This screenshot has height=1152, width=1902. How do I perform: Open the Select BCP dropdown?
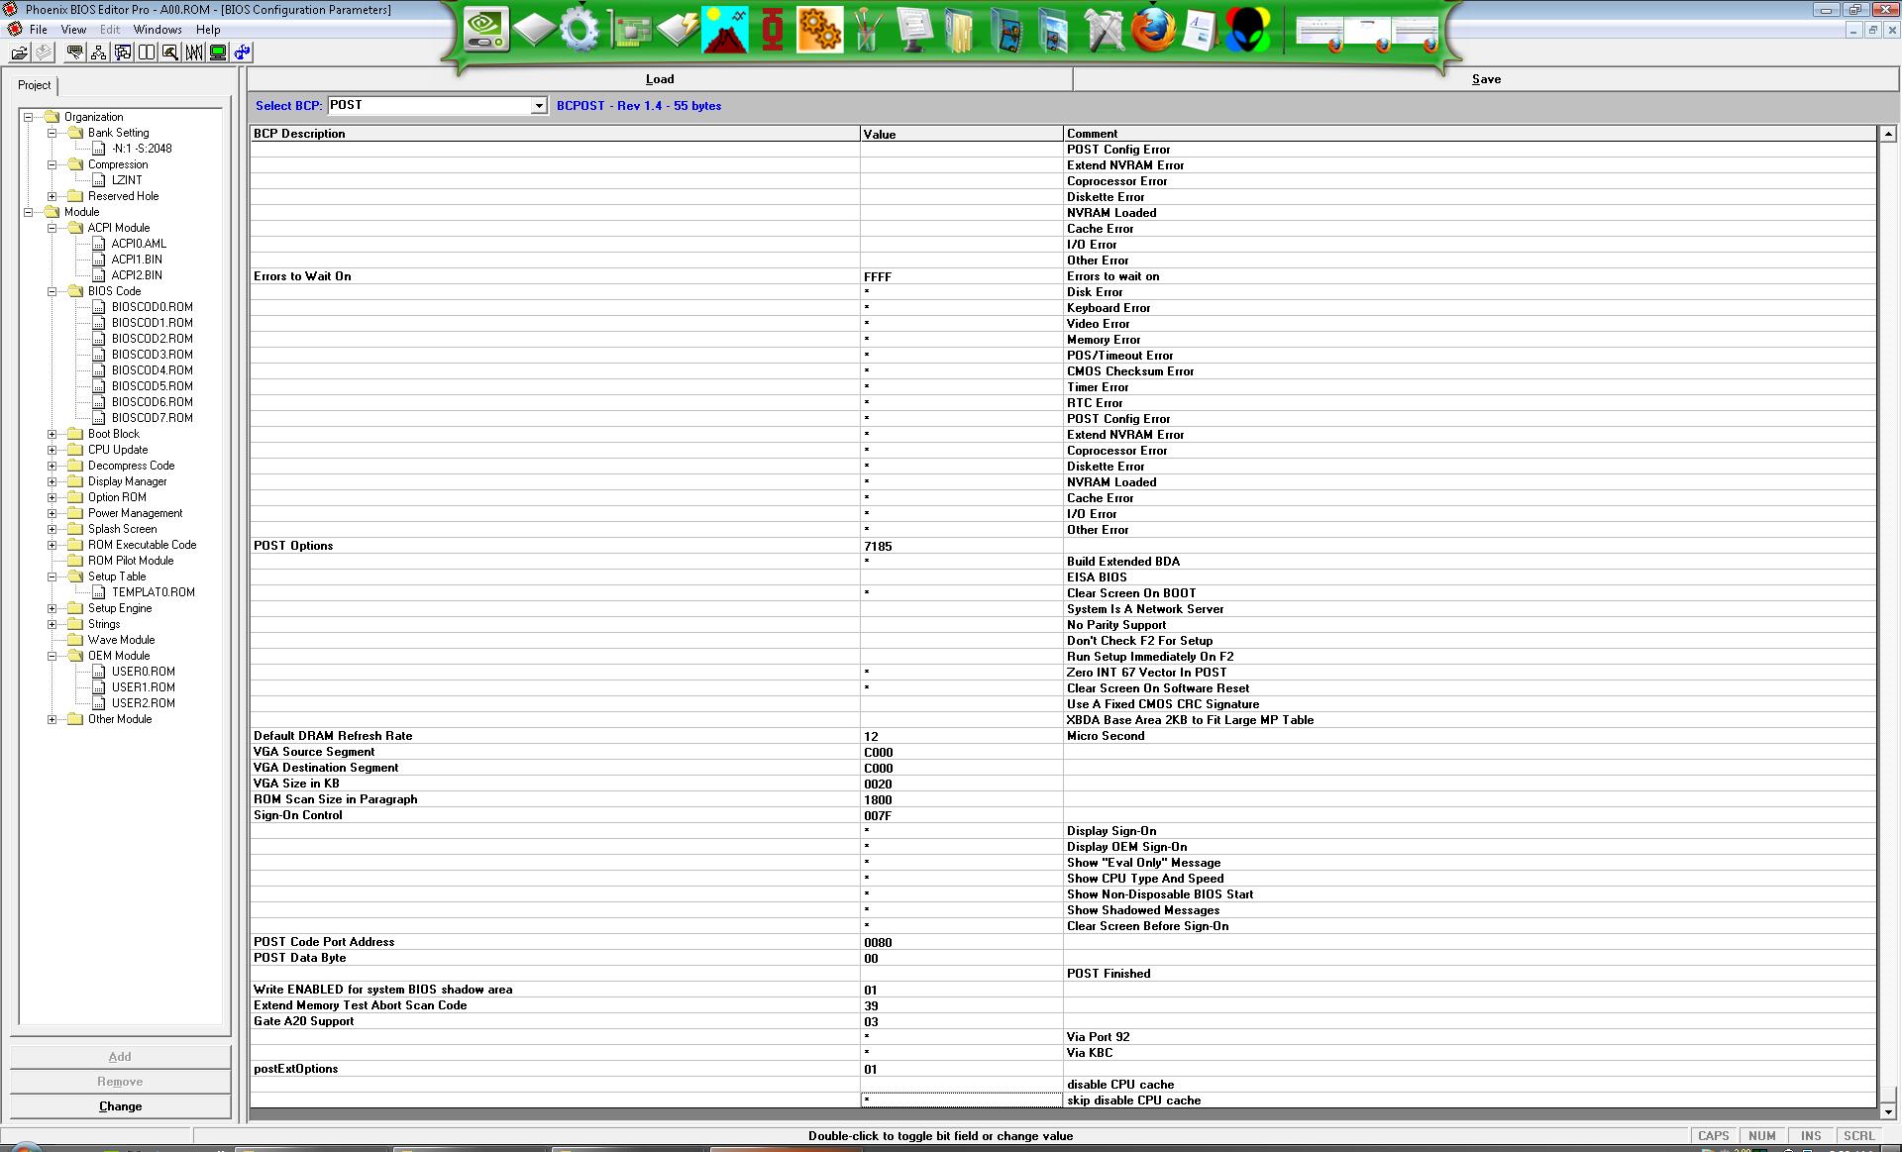pos(539,106)
